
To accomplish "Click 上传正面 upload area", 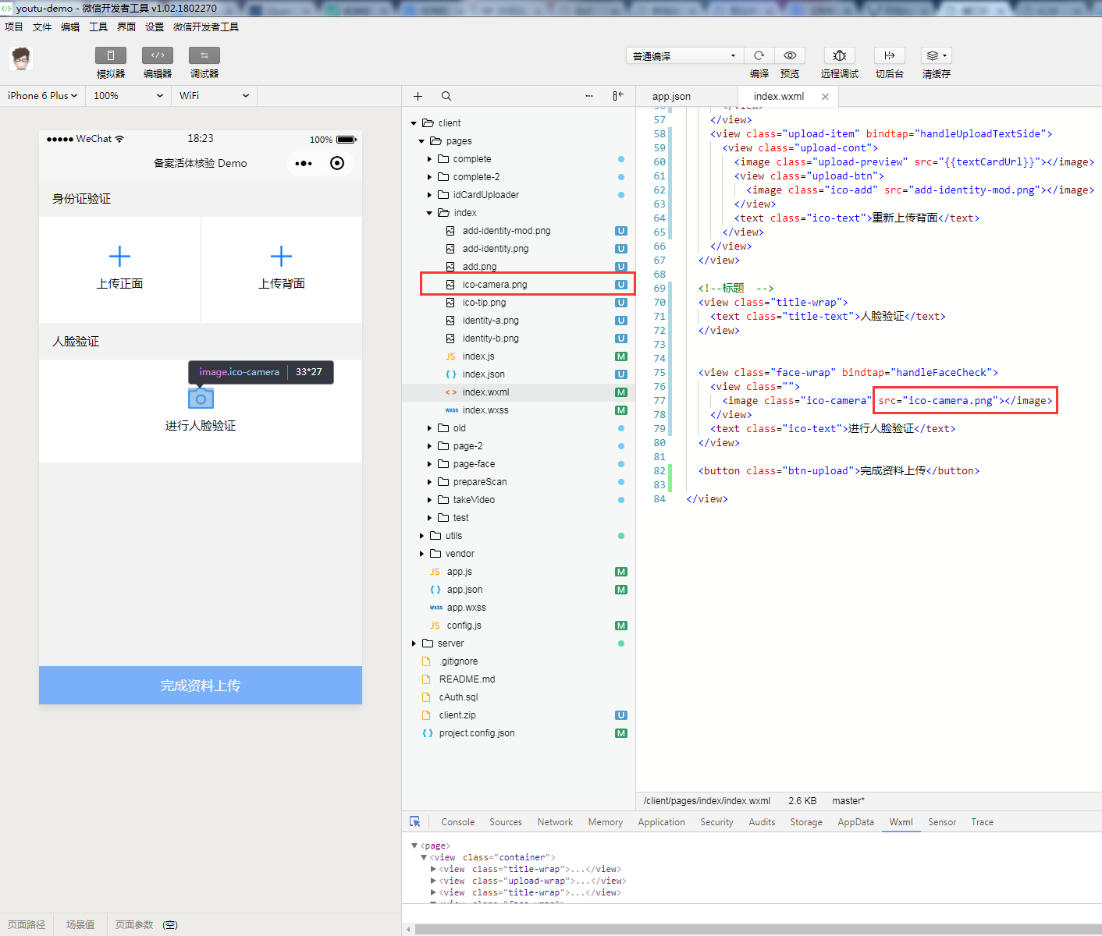I will click(x=119, y=270).
